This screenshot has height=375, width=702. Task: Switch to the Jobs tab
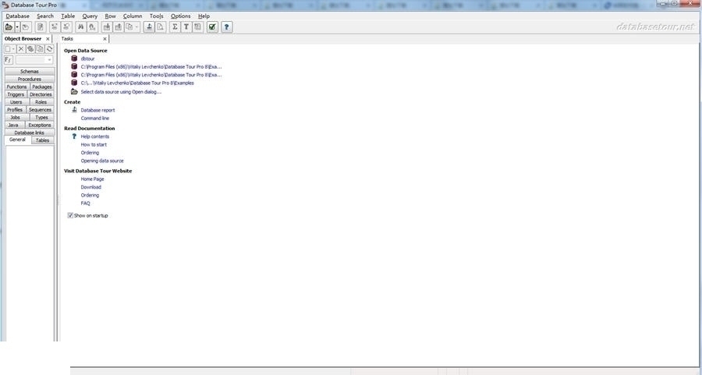pos(16,117)
